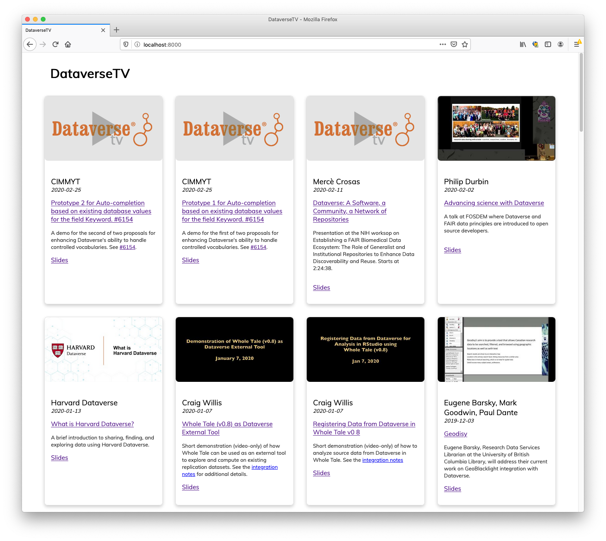
Task: Click the Whole Tale External Tool thumbnail
Action: tap(235, 349)
